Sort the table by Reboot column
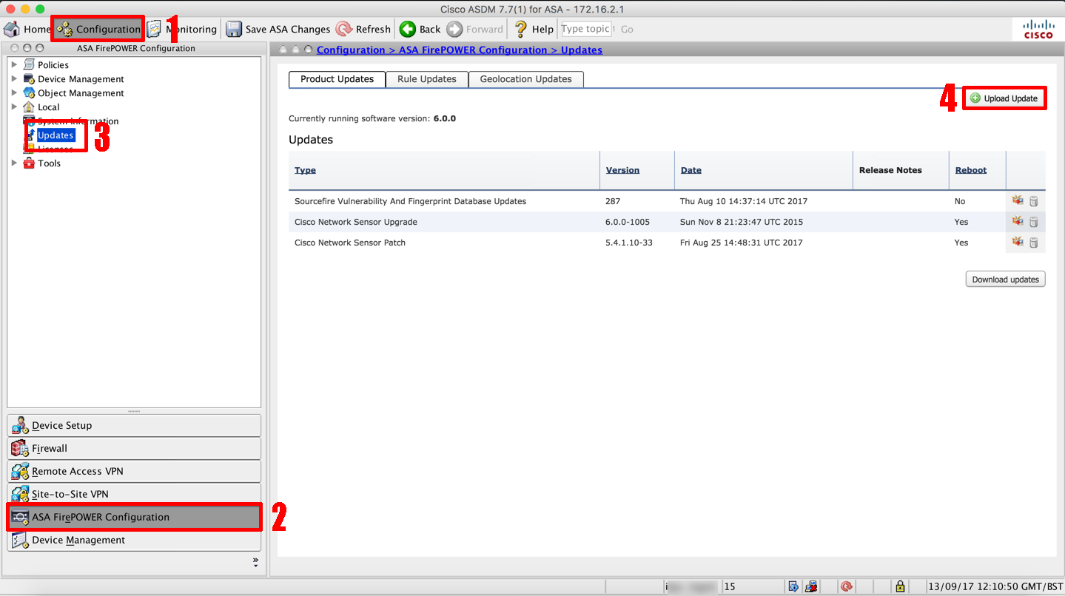1065x596 pixels. (971, 170)
